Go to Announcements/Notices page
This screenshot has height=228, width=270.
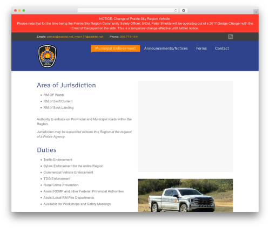tap(166, 49)
